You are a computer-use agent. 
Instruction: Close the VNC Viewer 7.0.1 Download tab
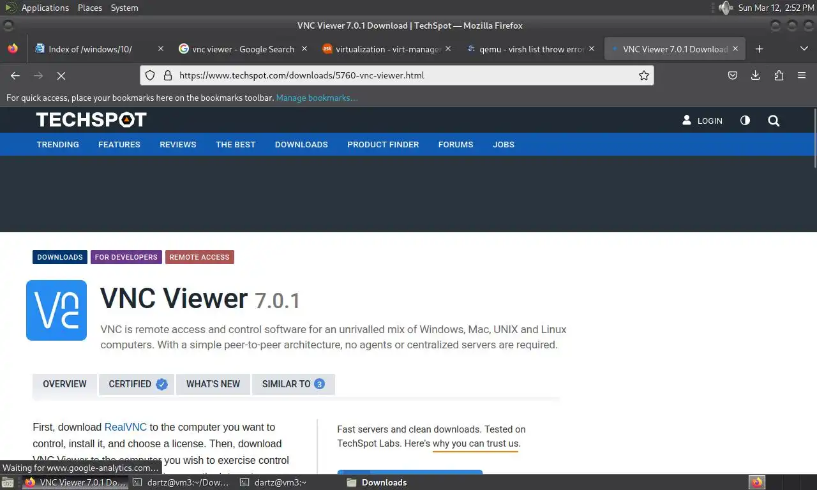coord(735,48)
